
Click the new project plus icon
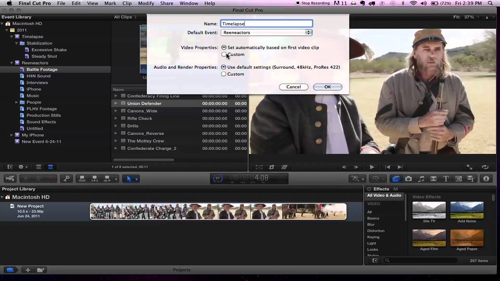click(28, 270)
